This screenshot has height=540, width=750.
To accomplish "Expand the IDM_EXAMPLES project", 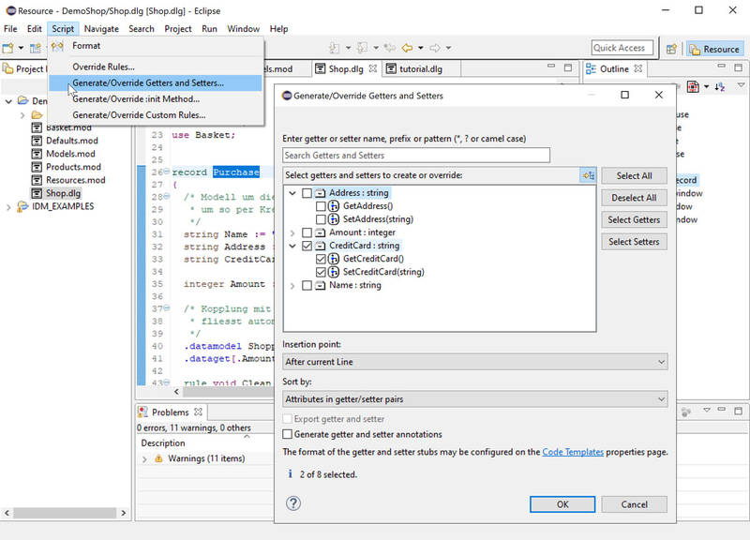I will click(8, 207).
